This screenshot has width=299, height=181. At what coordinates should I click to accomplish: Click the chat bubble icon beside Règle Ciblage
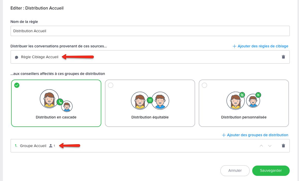[x=17, y=57]
